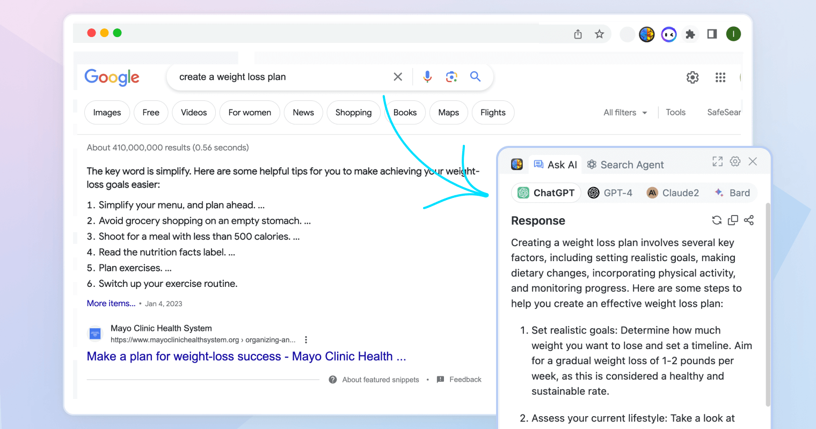Select the Bard model
The image size is (816, 429).
[x=732, y=193]
